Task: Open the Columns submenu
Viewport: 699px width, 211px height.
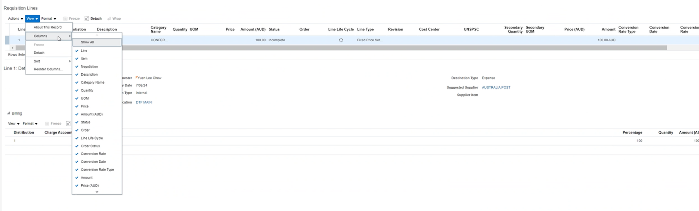Action: [49, 36]
